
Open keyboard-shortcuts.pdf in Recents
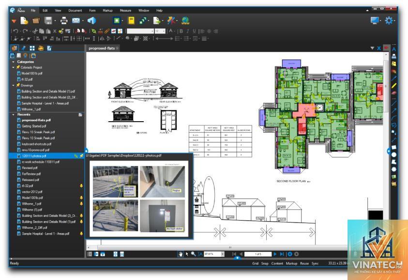(36, 144)
